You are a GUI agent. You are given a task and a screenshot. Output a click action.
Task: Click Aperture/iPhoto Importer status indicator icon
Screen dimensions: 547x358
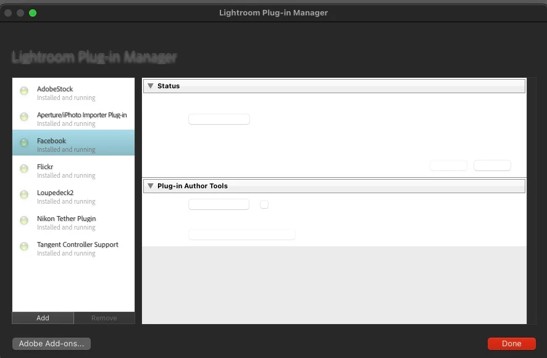(x=24, y=117)
